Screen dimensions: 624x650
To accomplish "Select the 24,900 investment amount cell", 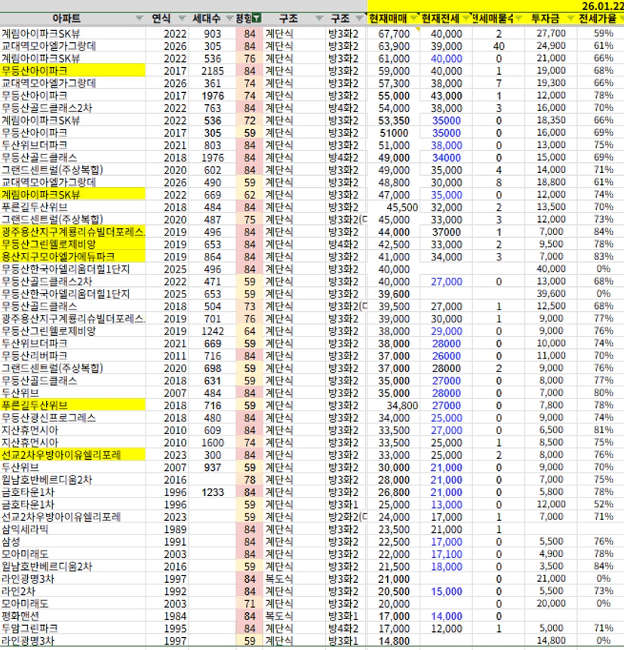I will 551,46.
